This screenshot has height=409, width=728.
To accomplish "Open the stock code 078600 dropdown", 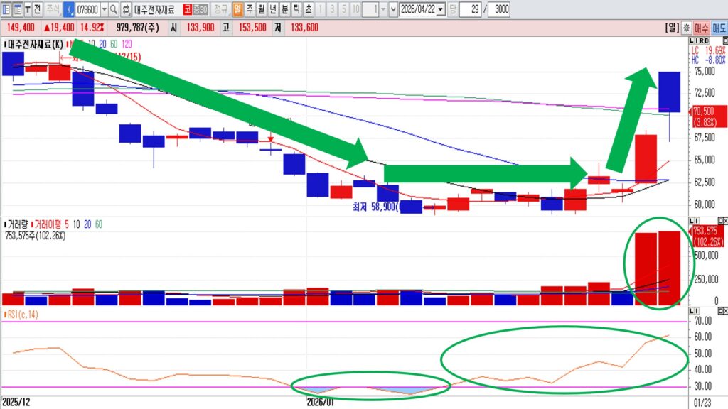I will pos(105,10).
